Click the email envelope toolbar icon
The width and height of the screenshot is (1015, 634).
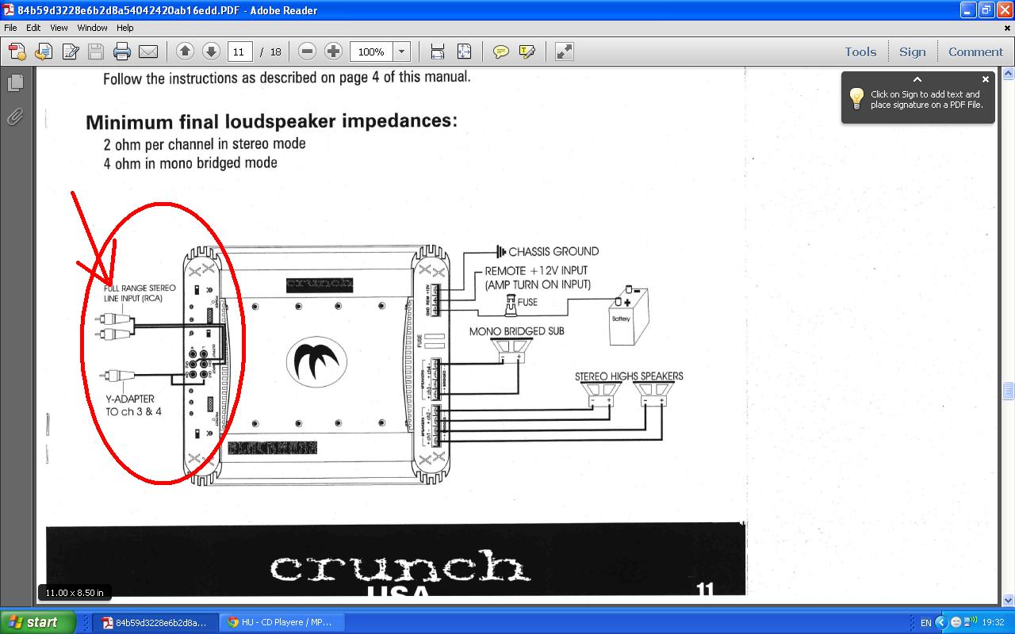(x=148, y=52)
